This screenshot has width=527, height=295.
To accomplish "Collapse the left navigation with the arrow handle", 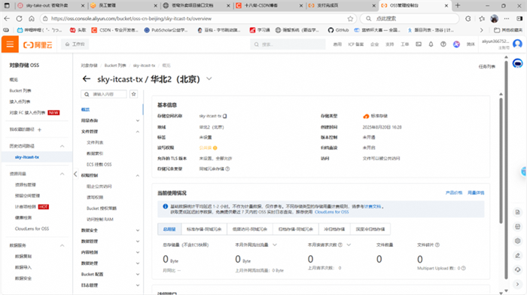I will pyautogui.click(x=75, y=174).
